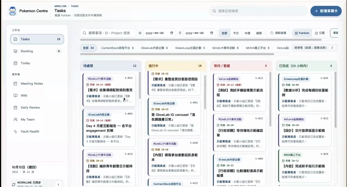Click the magnifier icon in header search
347x187 pixels.
tap(214, 11)
